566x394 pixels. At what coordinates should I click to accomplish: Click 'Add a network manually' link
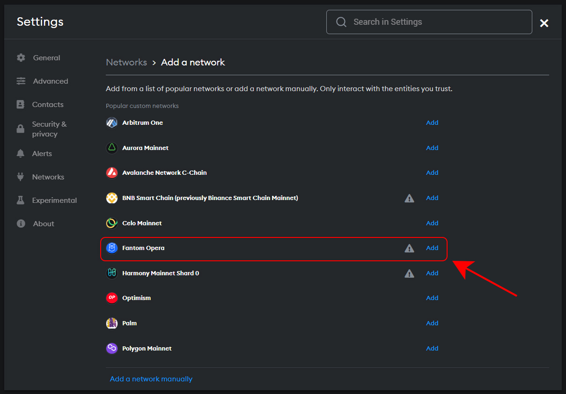point(151,379)
